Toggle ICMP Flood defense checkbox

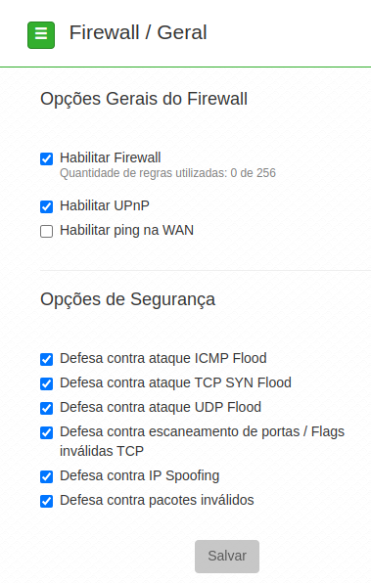point(47,360)
